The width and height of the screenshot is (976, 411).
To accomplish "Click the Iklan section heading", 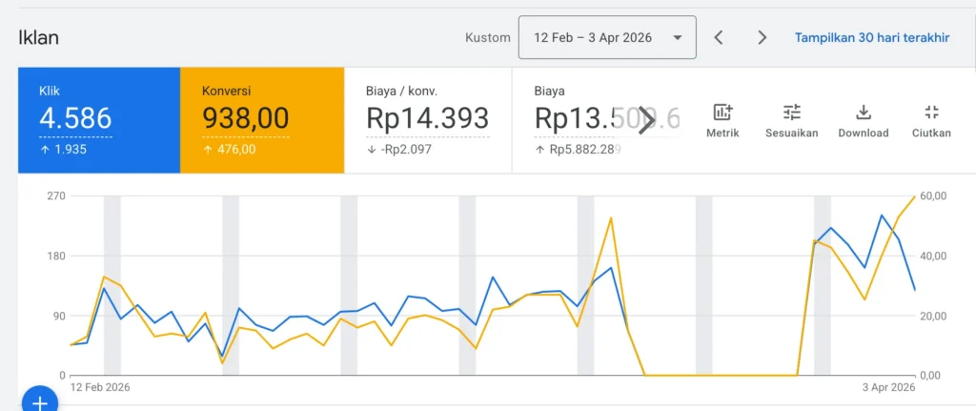I will coord(39,38).
